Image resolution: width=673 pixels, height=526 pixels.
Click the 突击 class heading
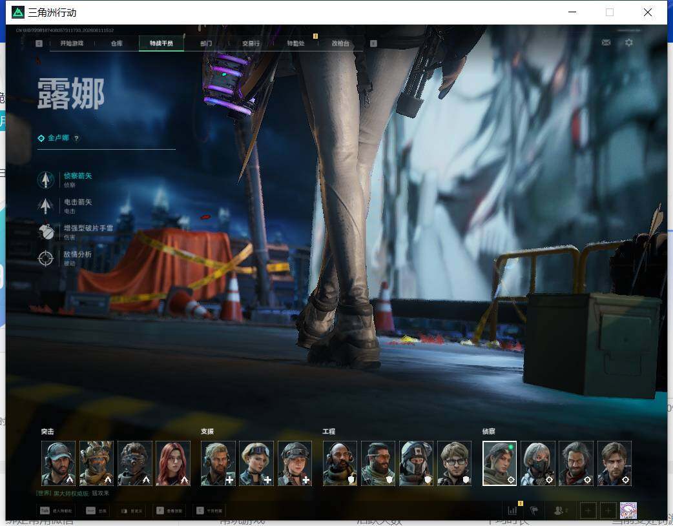pyautogui.click(x=48, y=432)
